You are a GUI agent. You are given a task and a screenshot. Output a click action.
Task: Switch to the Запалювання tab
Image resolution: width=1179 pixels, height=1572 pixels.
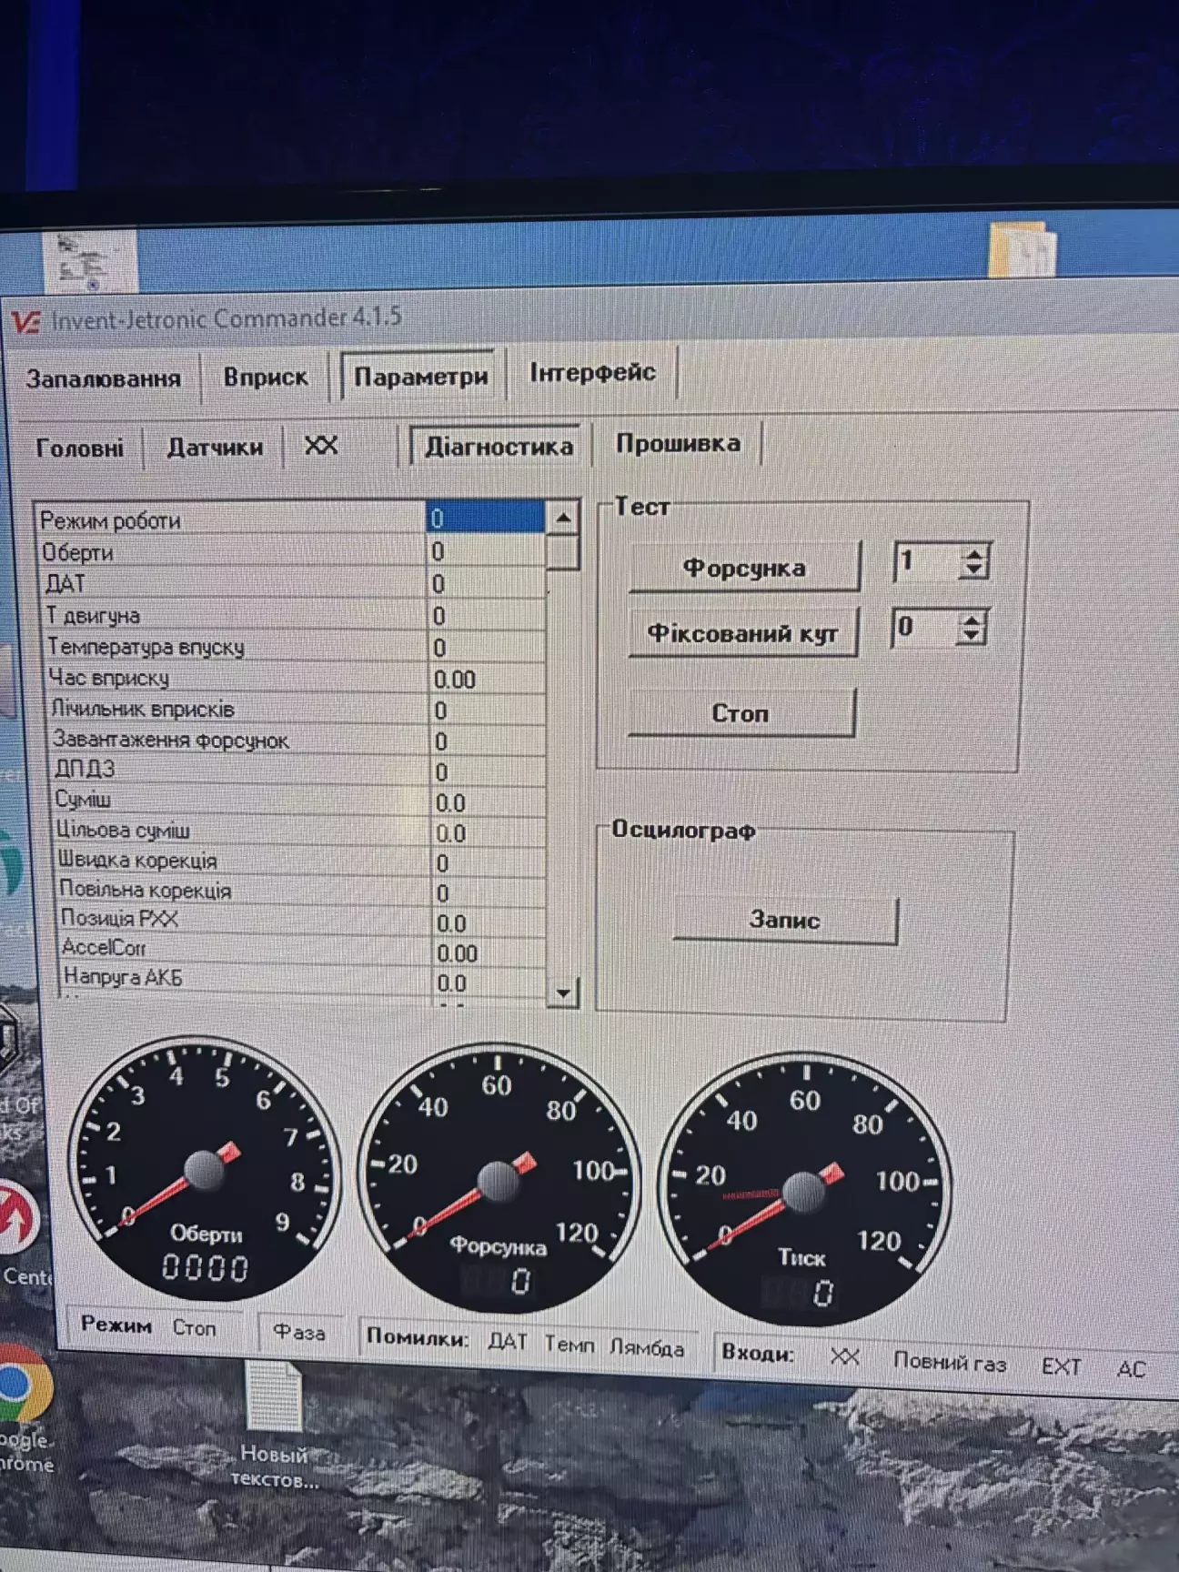[103, 378]
